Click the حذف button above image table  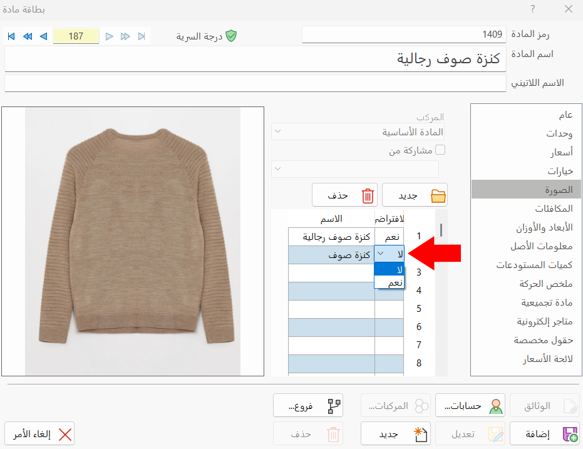344,195
